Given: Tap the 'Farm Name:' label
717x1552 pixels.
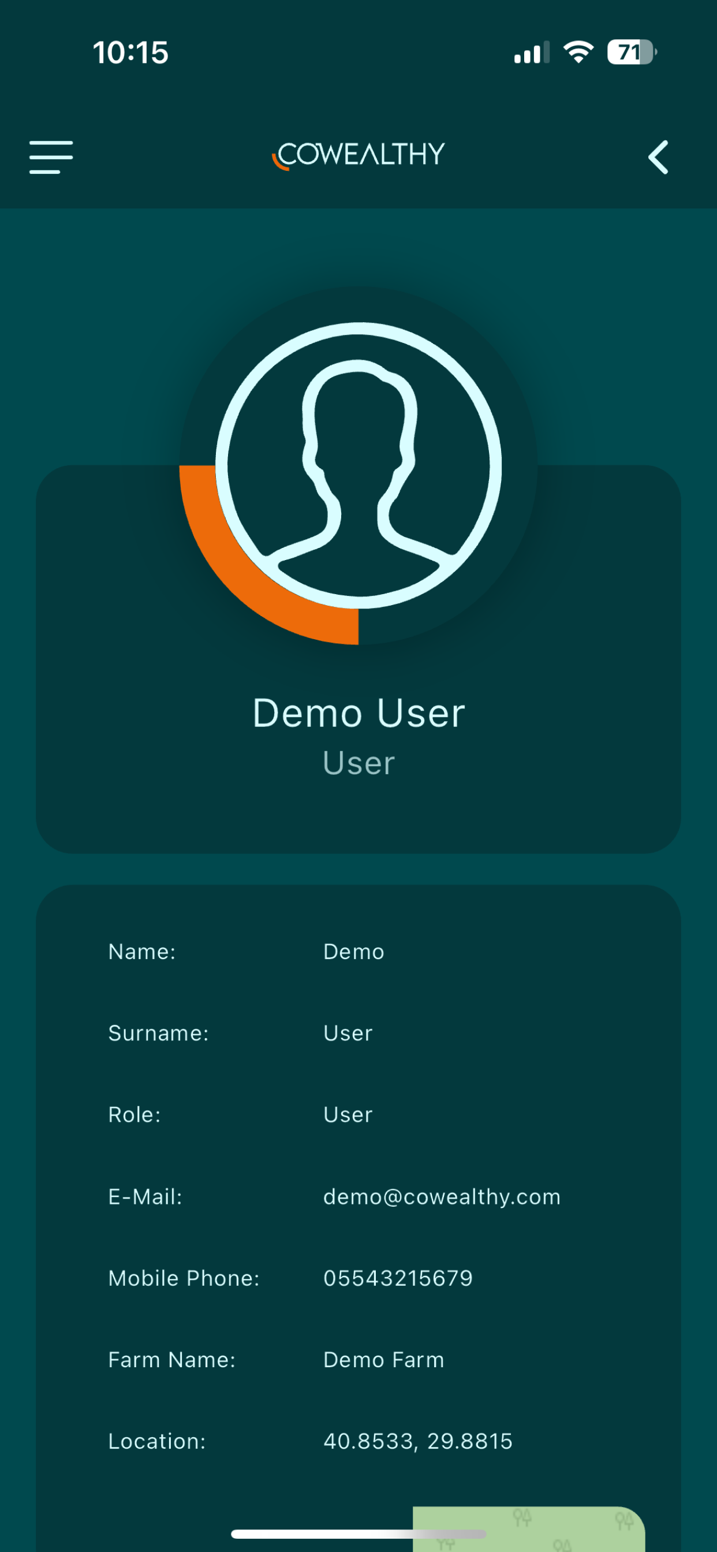Looking at the screenshot, I should 171,1360.
